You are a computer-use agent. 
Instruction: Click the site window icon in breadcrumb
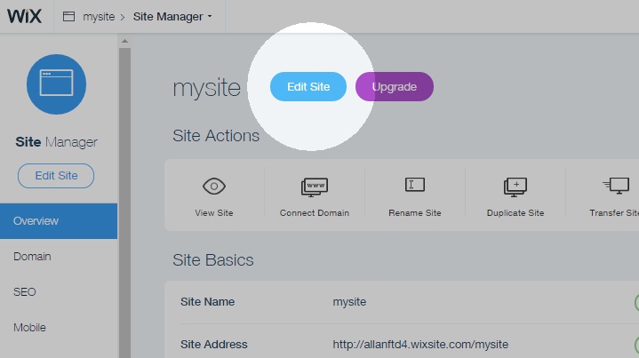tap(68, 16)
